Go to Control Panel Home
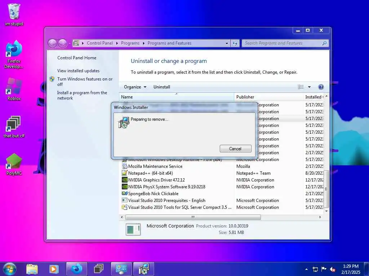 click(77, 58)
